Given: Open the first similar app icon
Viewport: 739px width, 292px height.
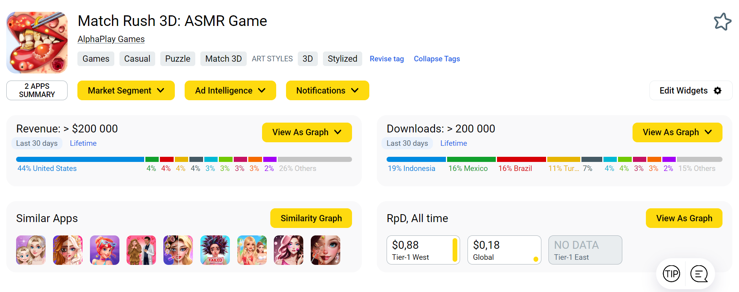Looking at the screenshot, I should pos(31,250).
